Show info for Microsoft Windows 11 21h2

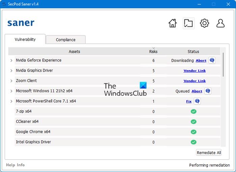tap(208, 91)
